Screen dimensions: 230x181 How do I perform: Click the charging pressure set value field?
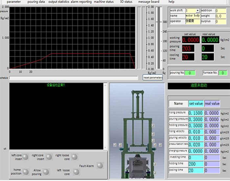coord(196,151)
